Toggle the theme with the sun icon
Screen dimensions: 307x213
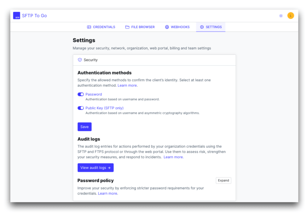pos(281,15)
